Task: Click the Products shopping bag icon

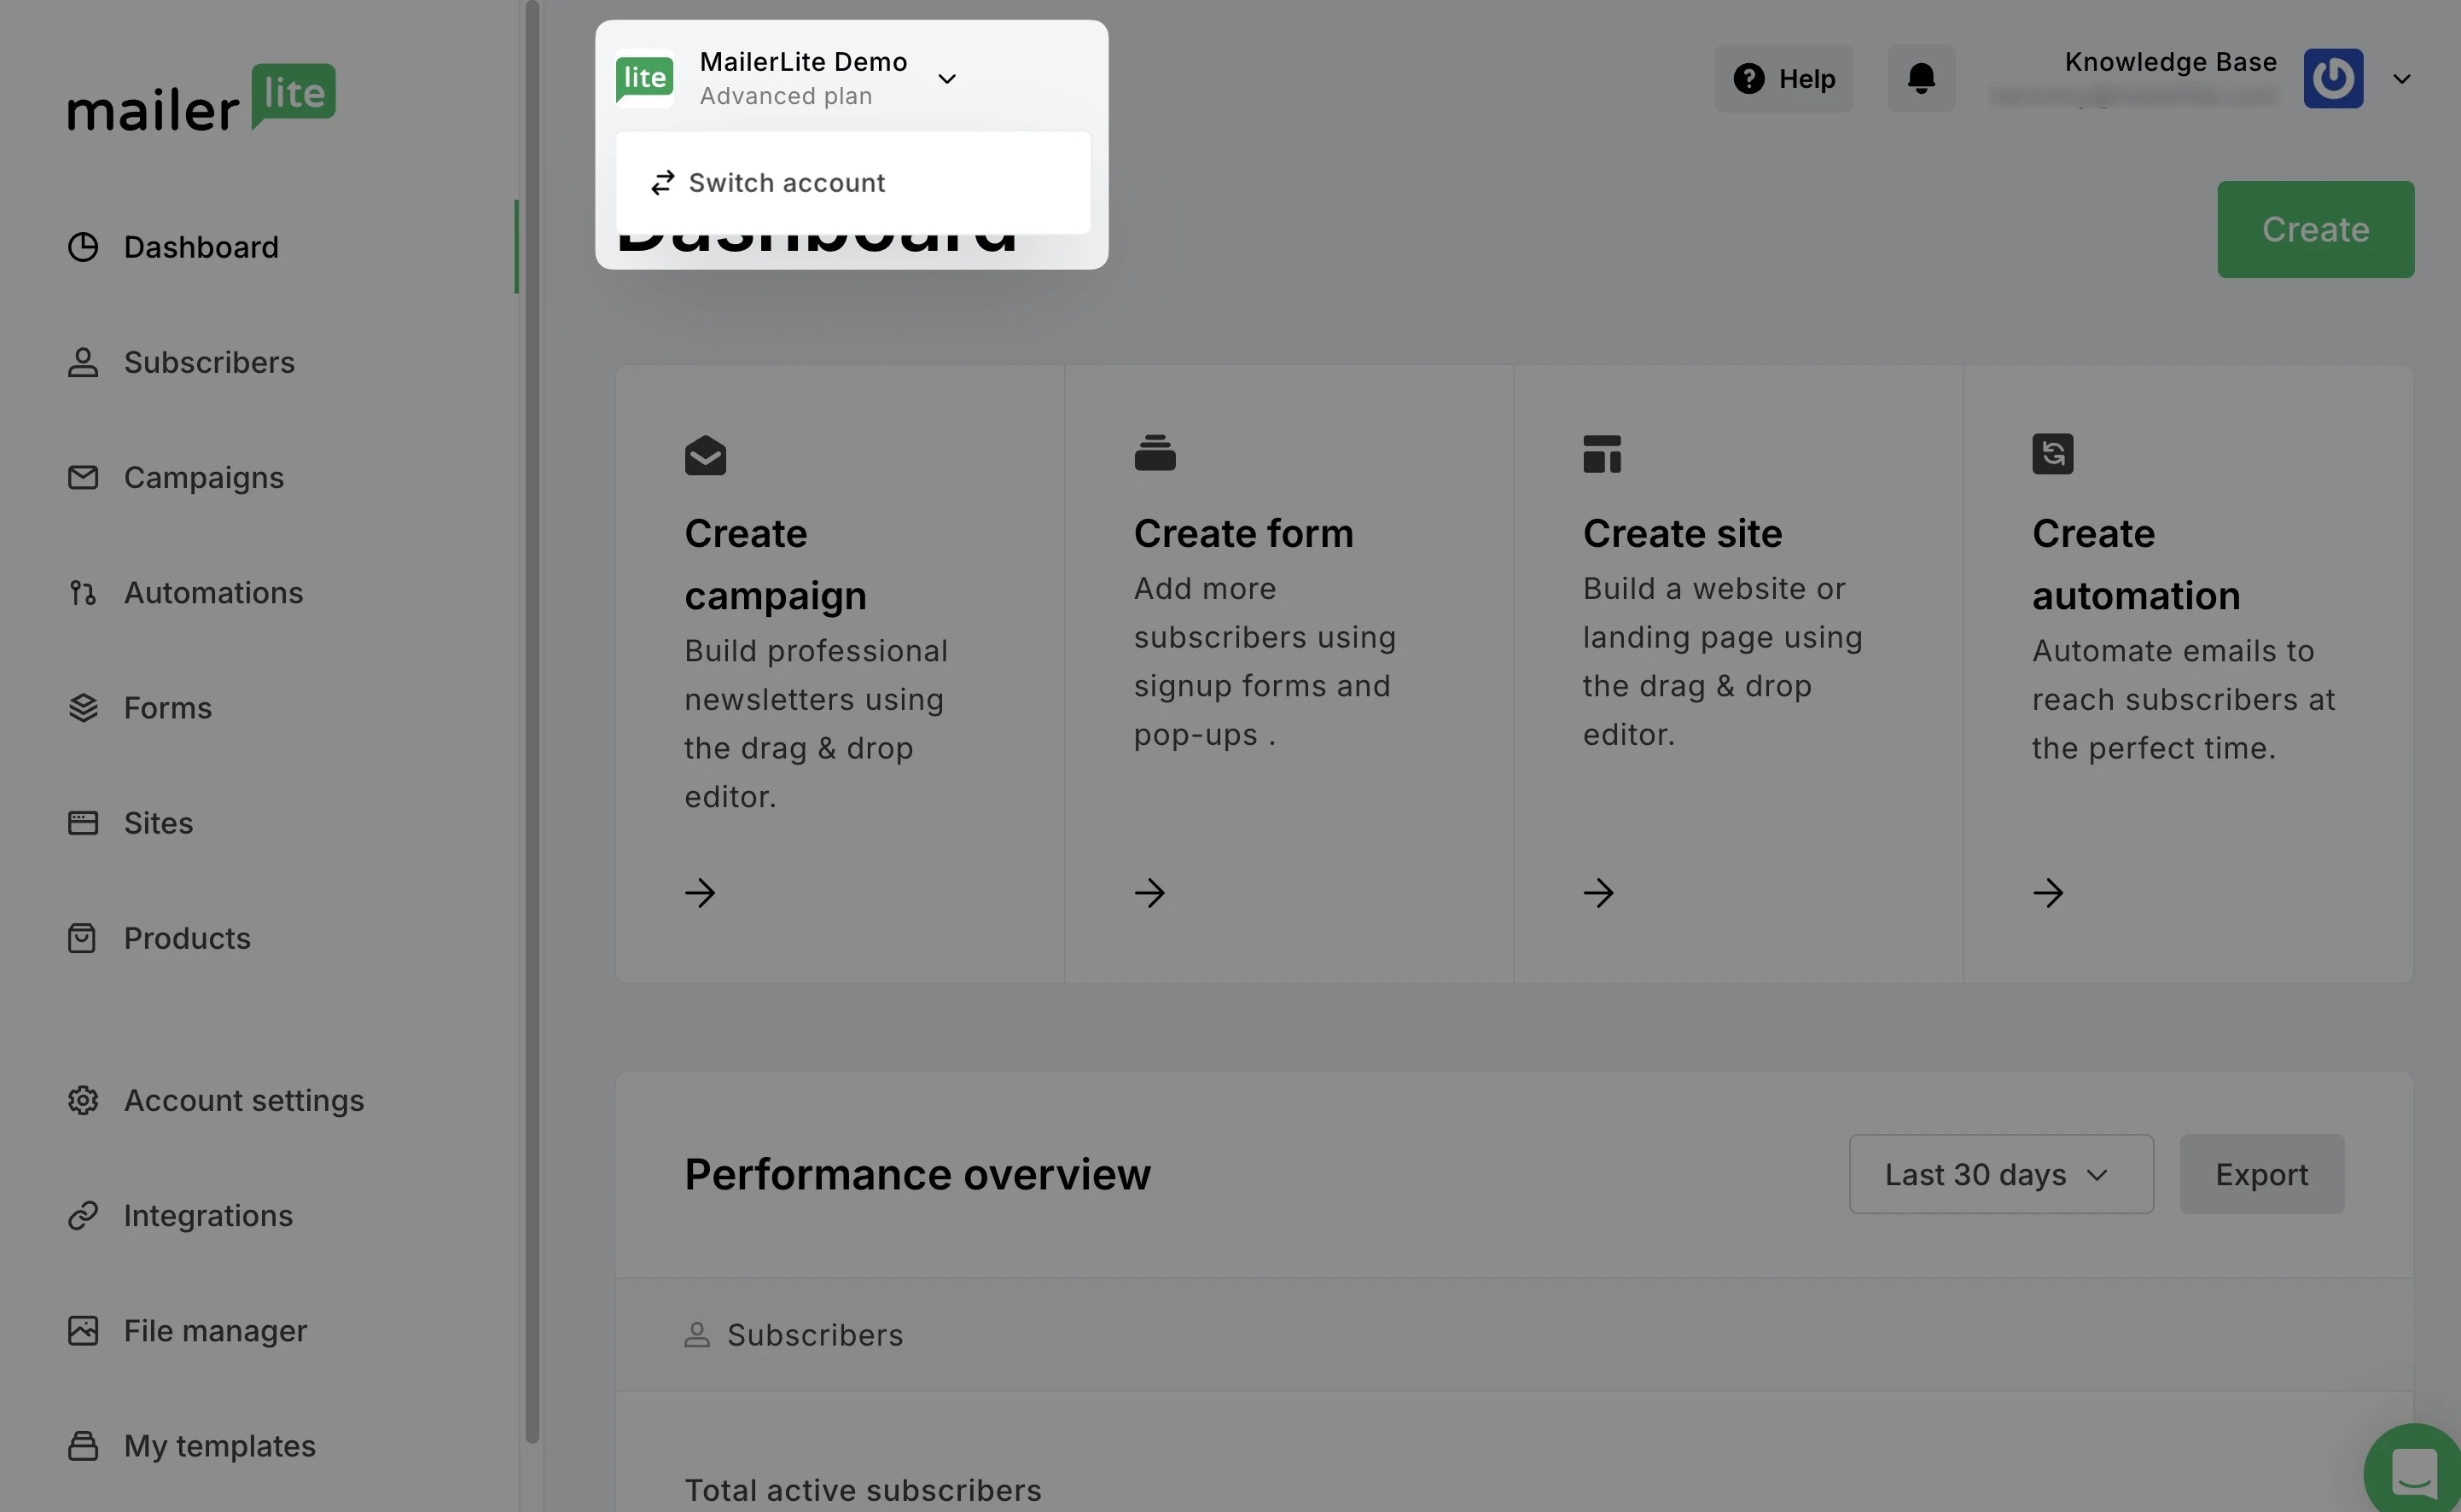Action: tap(82, 938)
